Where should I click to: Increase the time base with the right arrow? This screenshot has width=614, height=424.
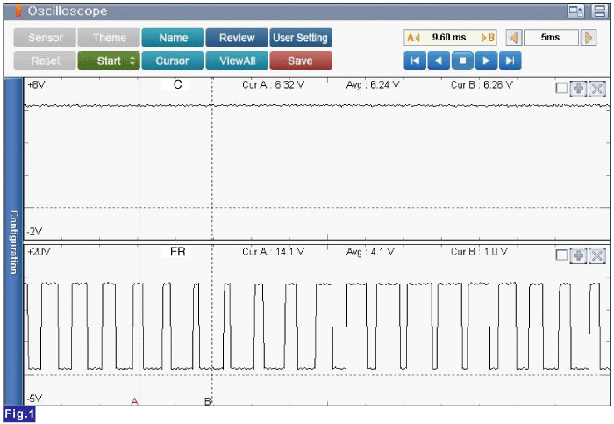pos(589,38)
